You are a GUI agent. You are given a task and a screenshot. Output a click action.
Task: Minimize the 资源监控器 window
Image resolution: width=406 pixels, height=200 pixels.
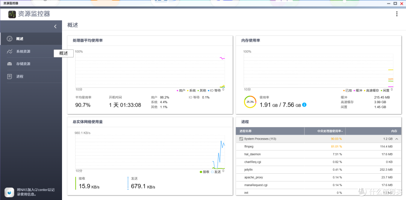coord(389,3)
